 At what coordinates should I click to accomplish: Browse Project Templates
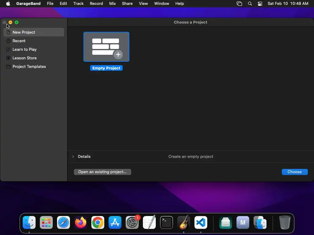(34, 66)
